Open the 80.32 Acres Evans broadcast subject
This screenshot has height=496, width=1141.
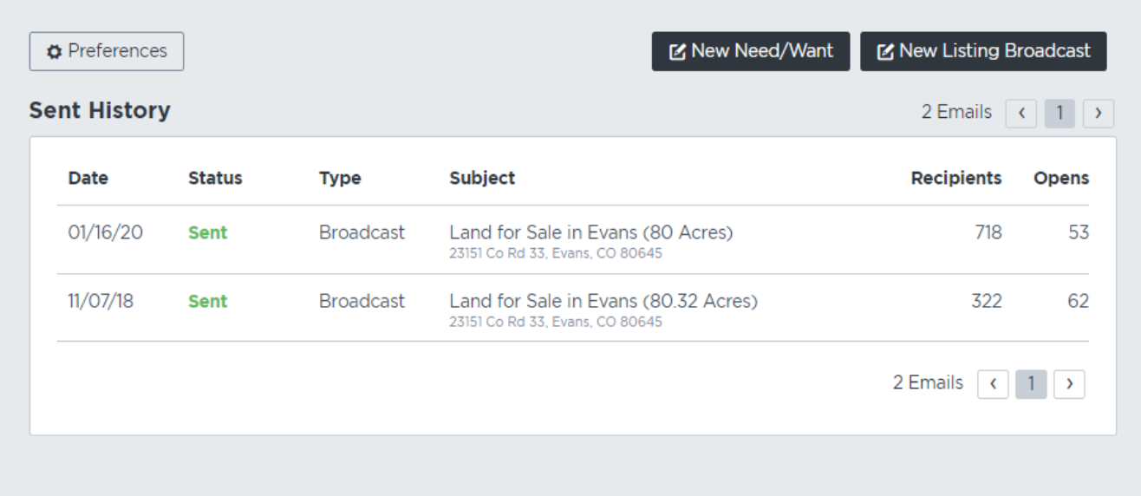tap(603, 301)
